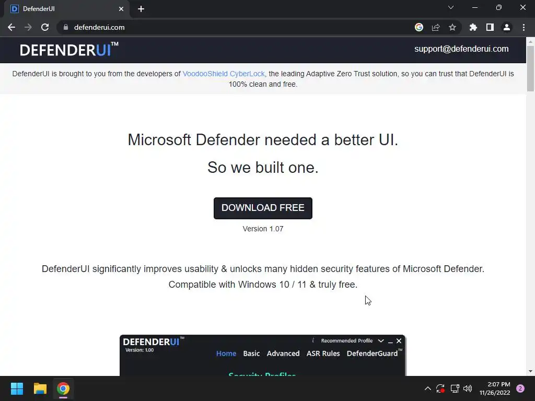Select the DefenderUI browser tab
The width and height of the screenshot is (535, 401).
point(66,9)
